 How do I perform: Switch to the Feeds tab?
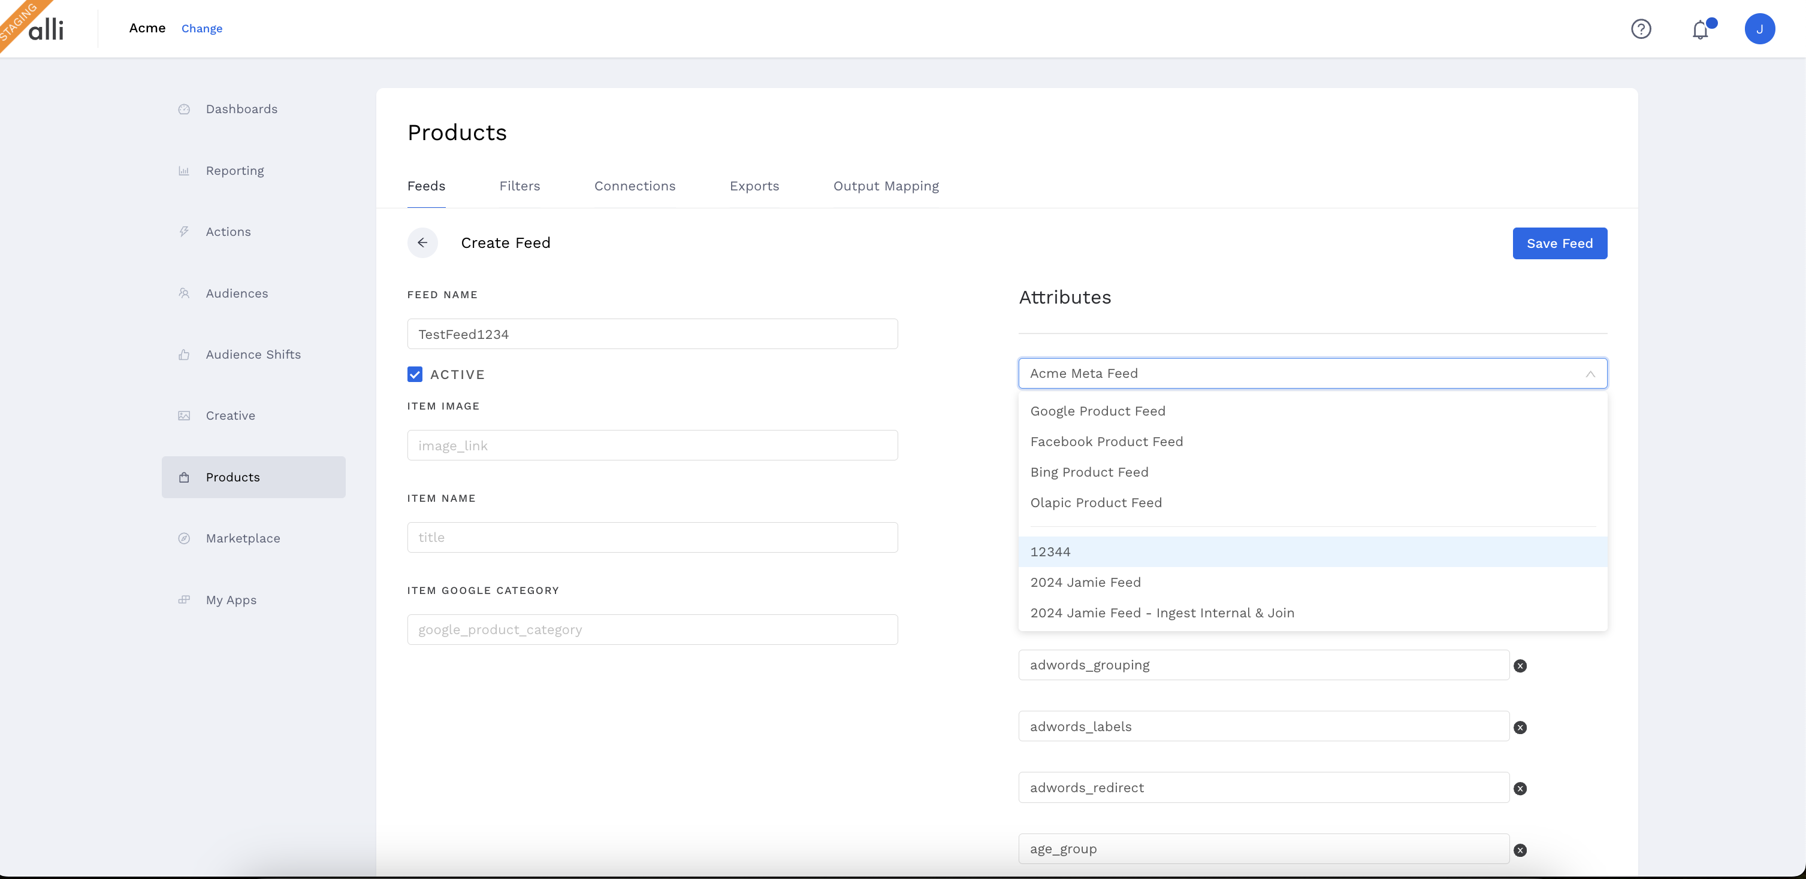pos(425,186)
